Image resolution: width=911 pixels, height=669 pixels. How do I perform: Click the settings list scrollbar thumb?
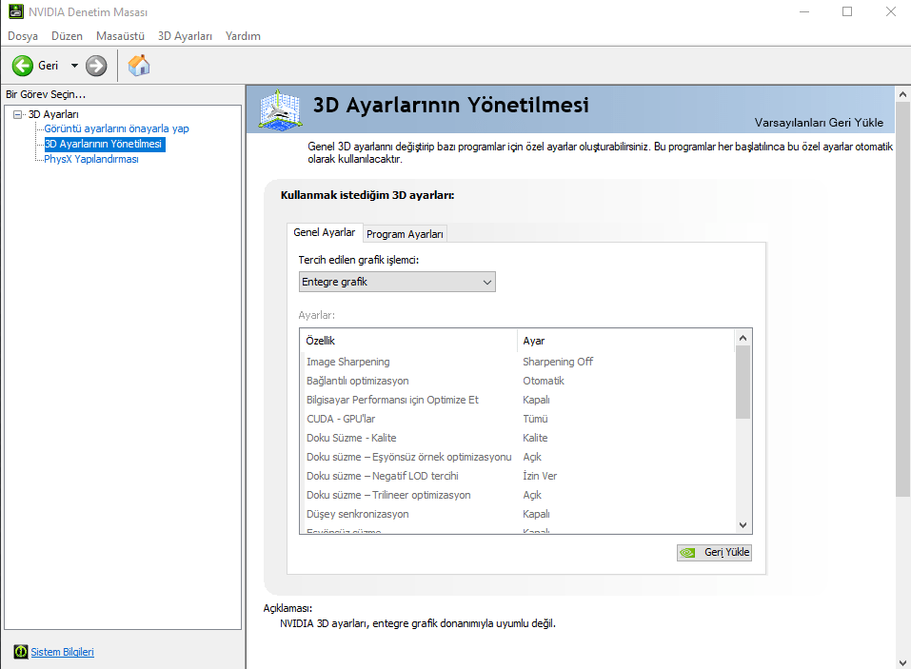point(743,383)
